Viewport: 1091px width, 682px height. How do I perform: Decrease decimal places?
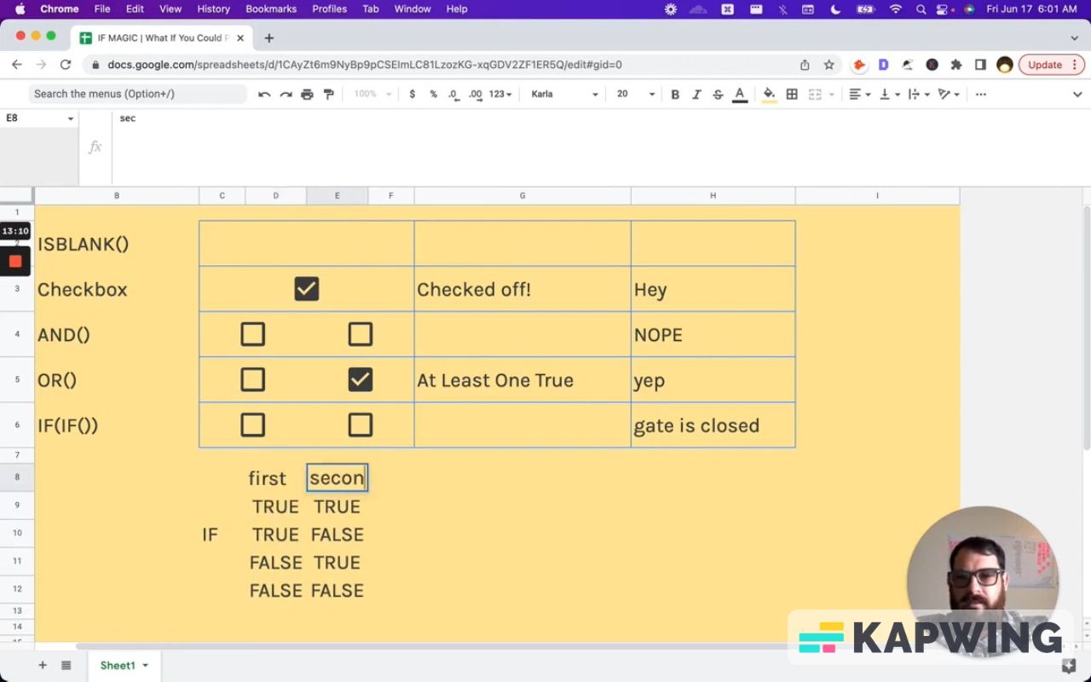(x=453, y=94)
